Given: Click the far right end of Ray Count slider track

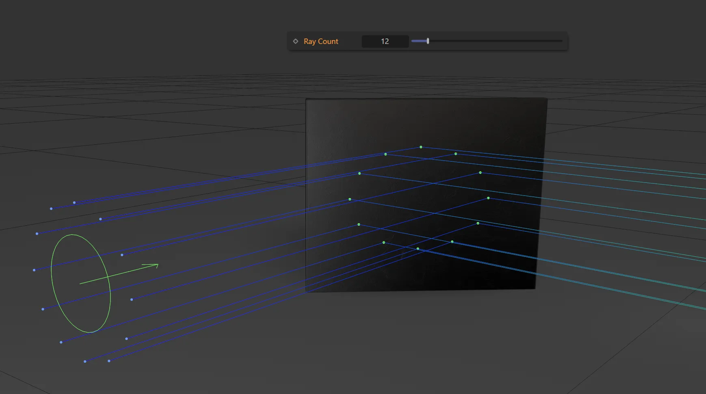Looking at the screenshot, I should pos(561,41).
